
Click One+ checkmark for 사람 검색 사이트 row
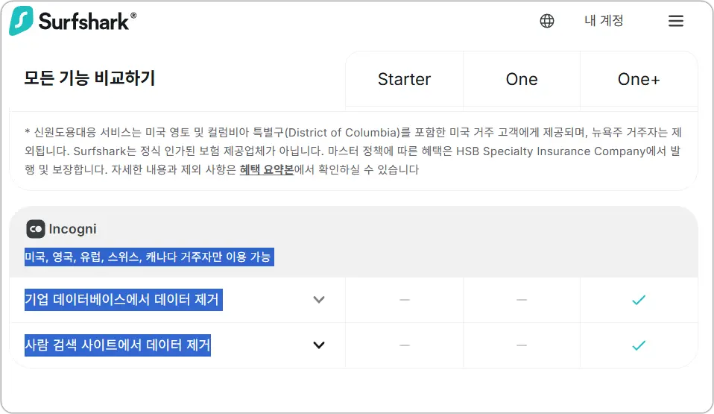[639, 345]
